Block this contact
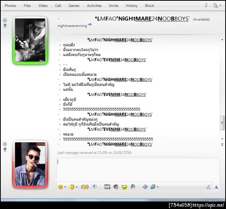Screen dimensions: 226x209 tap(150, 6)
